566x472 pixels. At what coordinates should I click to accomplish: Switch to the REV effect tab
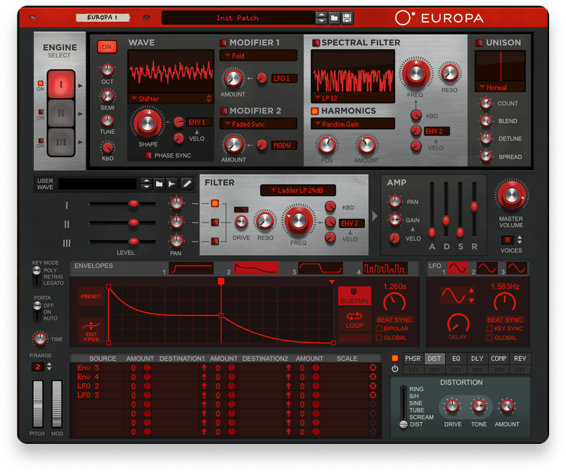point(520,359)
